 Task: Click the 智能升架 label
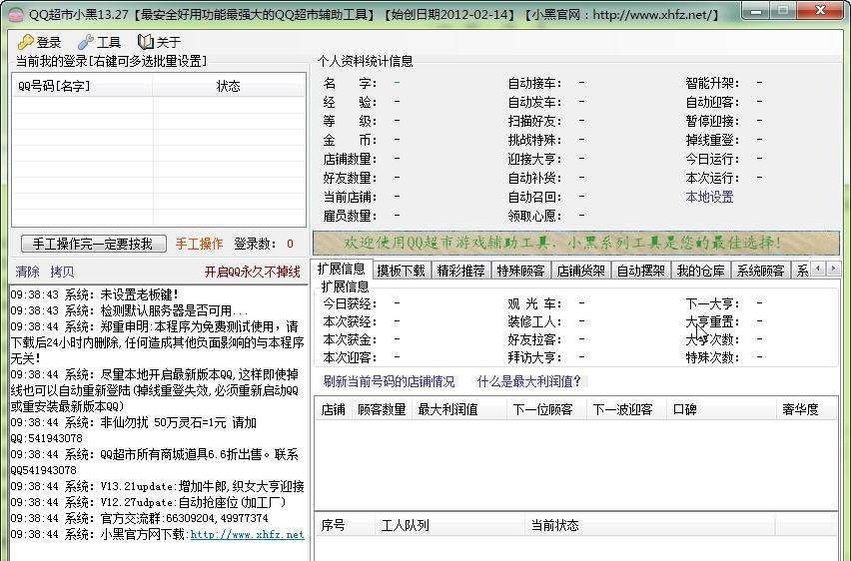[x=712, y=83]
